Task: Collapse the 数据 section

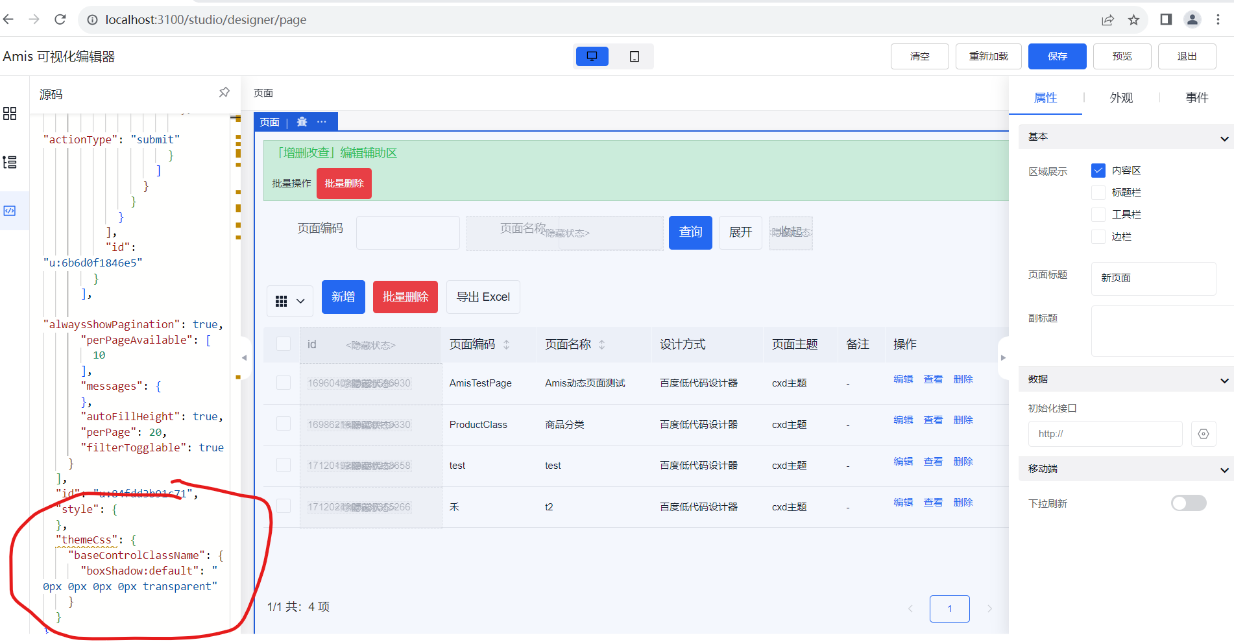Action: pos(1225,380)
